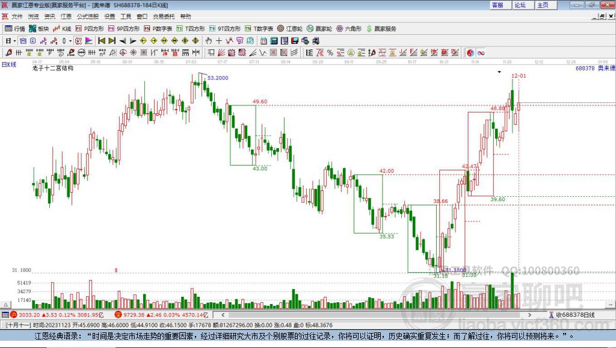Open 赢家服务 dollar-sign service button

coord(381,29)
